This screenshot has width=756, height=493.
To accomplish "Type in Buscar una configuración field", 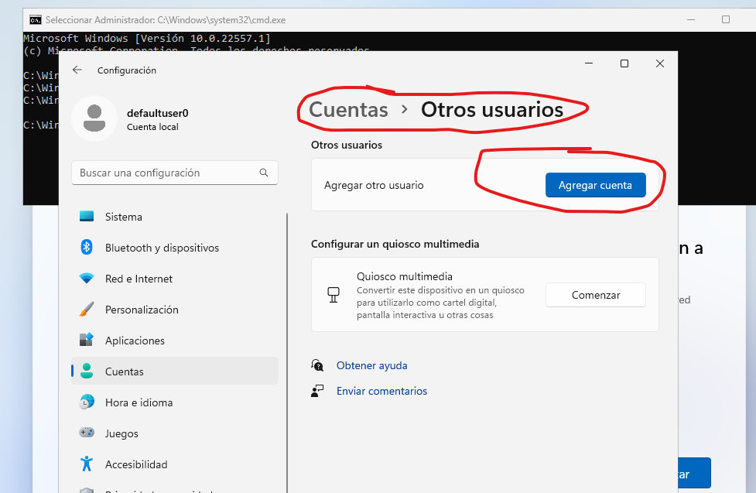I will [x=166, y=173].
